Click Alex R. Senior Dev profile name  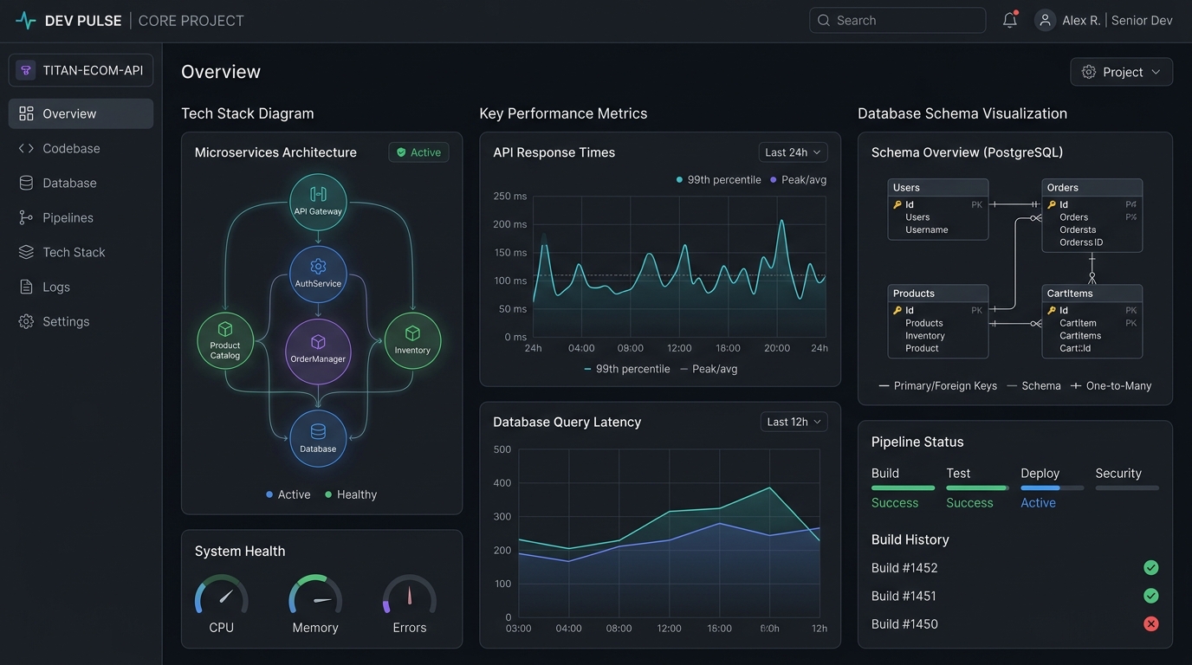point(1117,20)
